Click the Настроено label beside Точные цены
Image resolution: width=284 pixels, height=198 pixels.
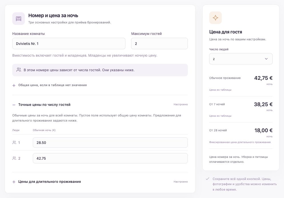point(181,104)
